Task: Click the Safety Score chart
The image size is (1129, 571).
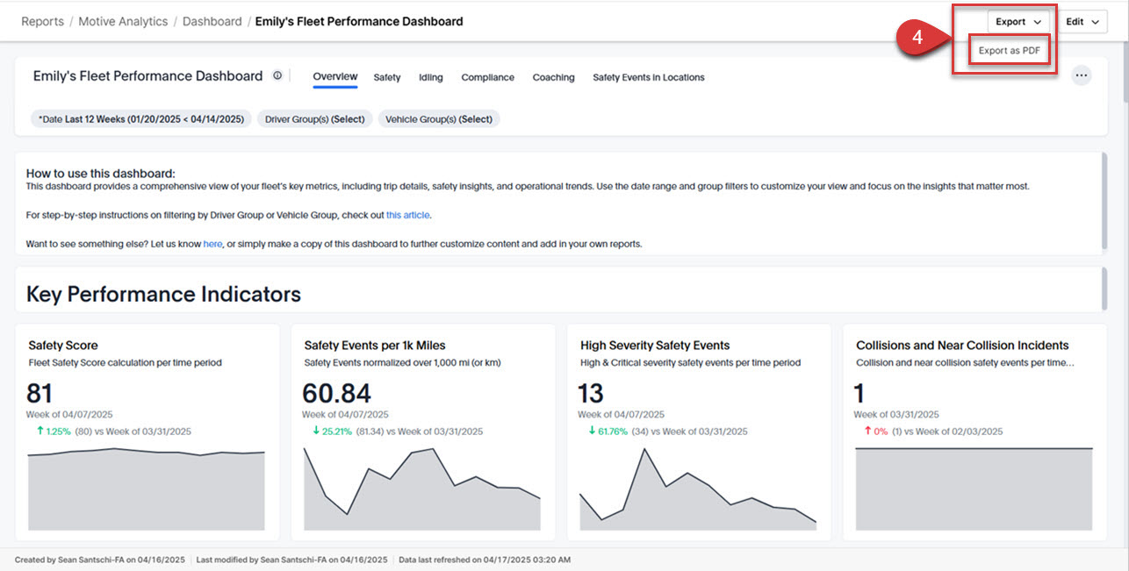Action: click(147, 489)
